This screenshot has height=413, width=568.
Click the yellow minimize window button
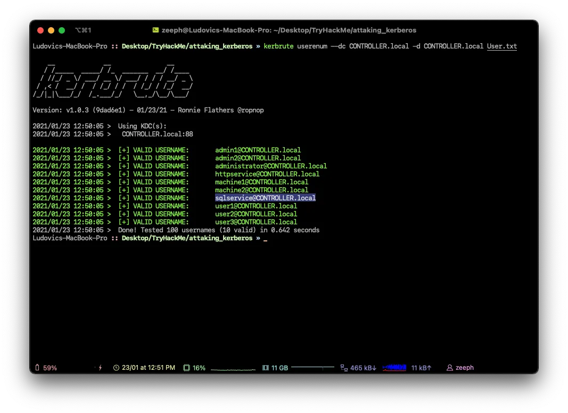pyautogui.click(x=51, y=30)
